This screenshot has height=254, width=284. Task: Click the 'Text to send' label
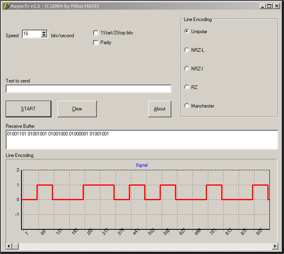click(x=18, y=81)
